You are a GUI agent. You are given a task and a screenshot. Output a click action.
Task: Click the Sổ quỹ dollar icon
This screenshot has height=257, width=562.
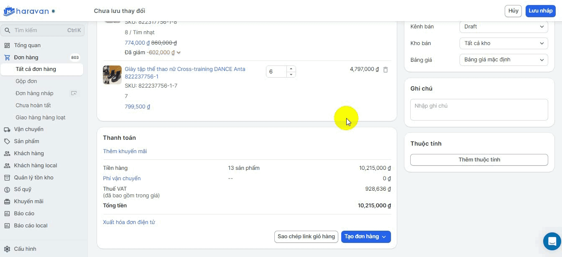coord(7,189)
